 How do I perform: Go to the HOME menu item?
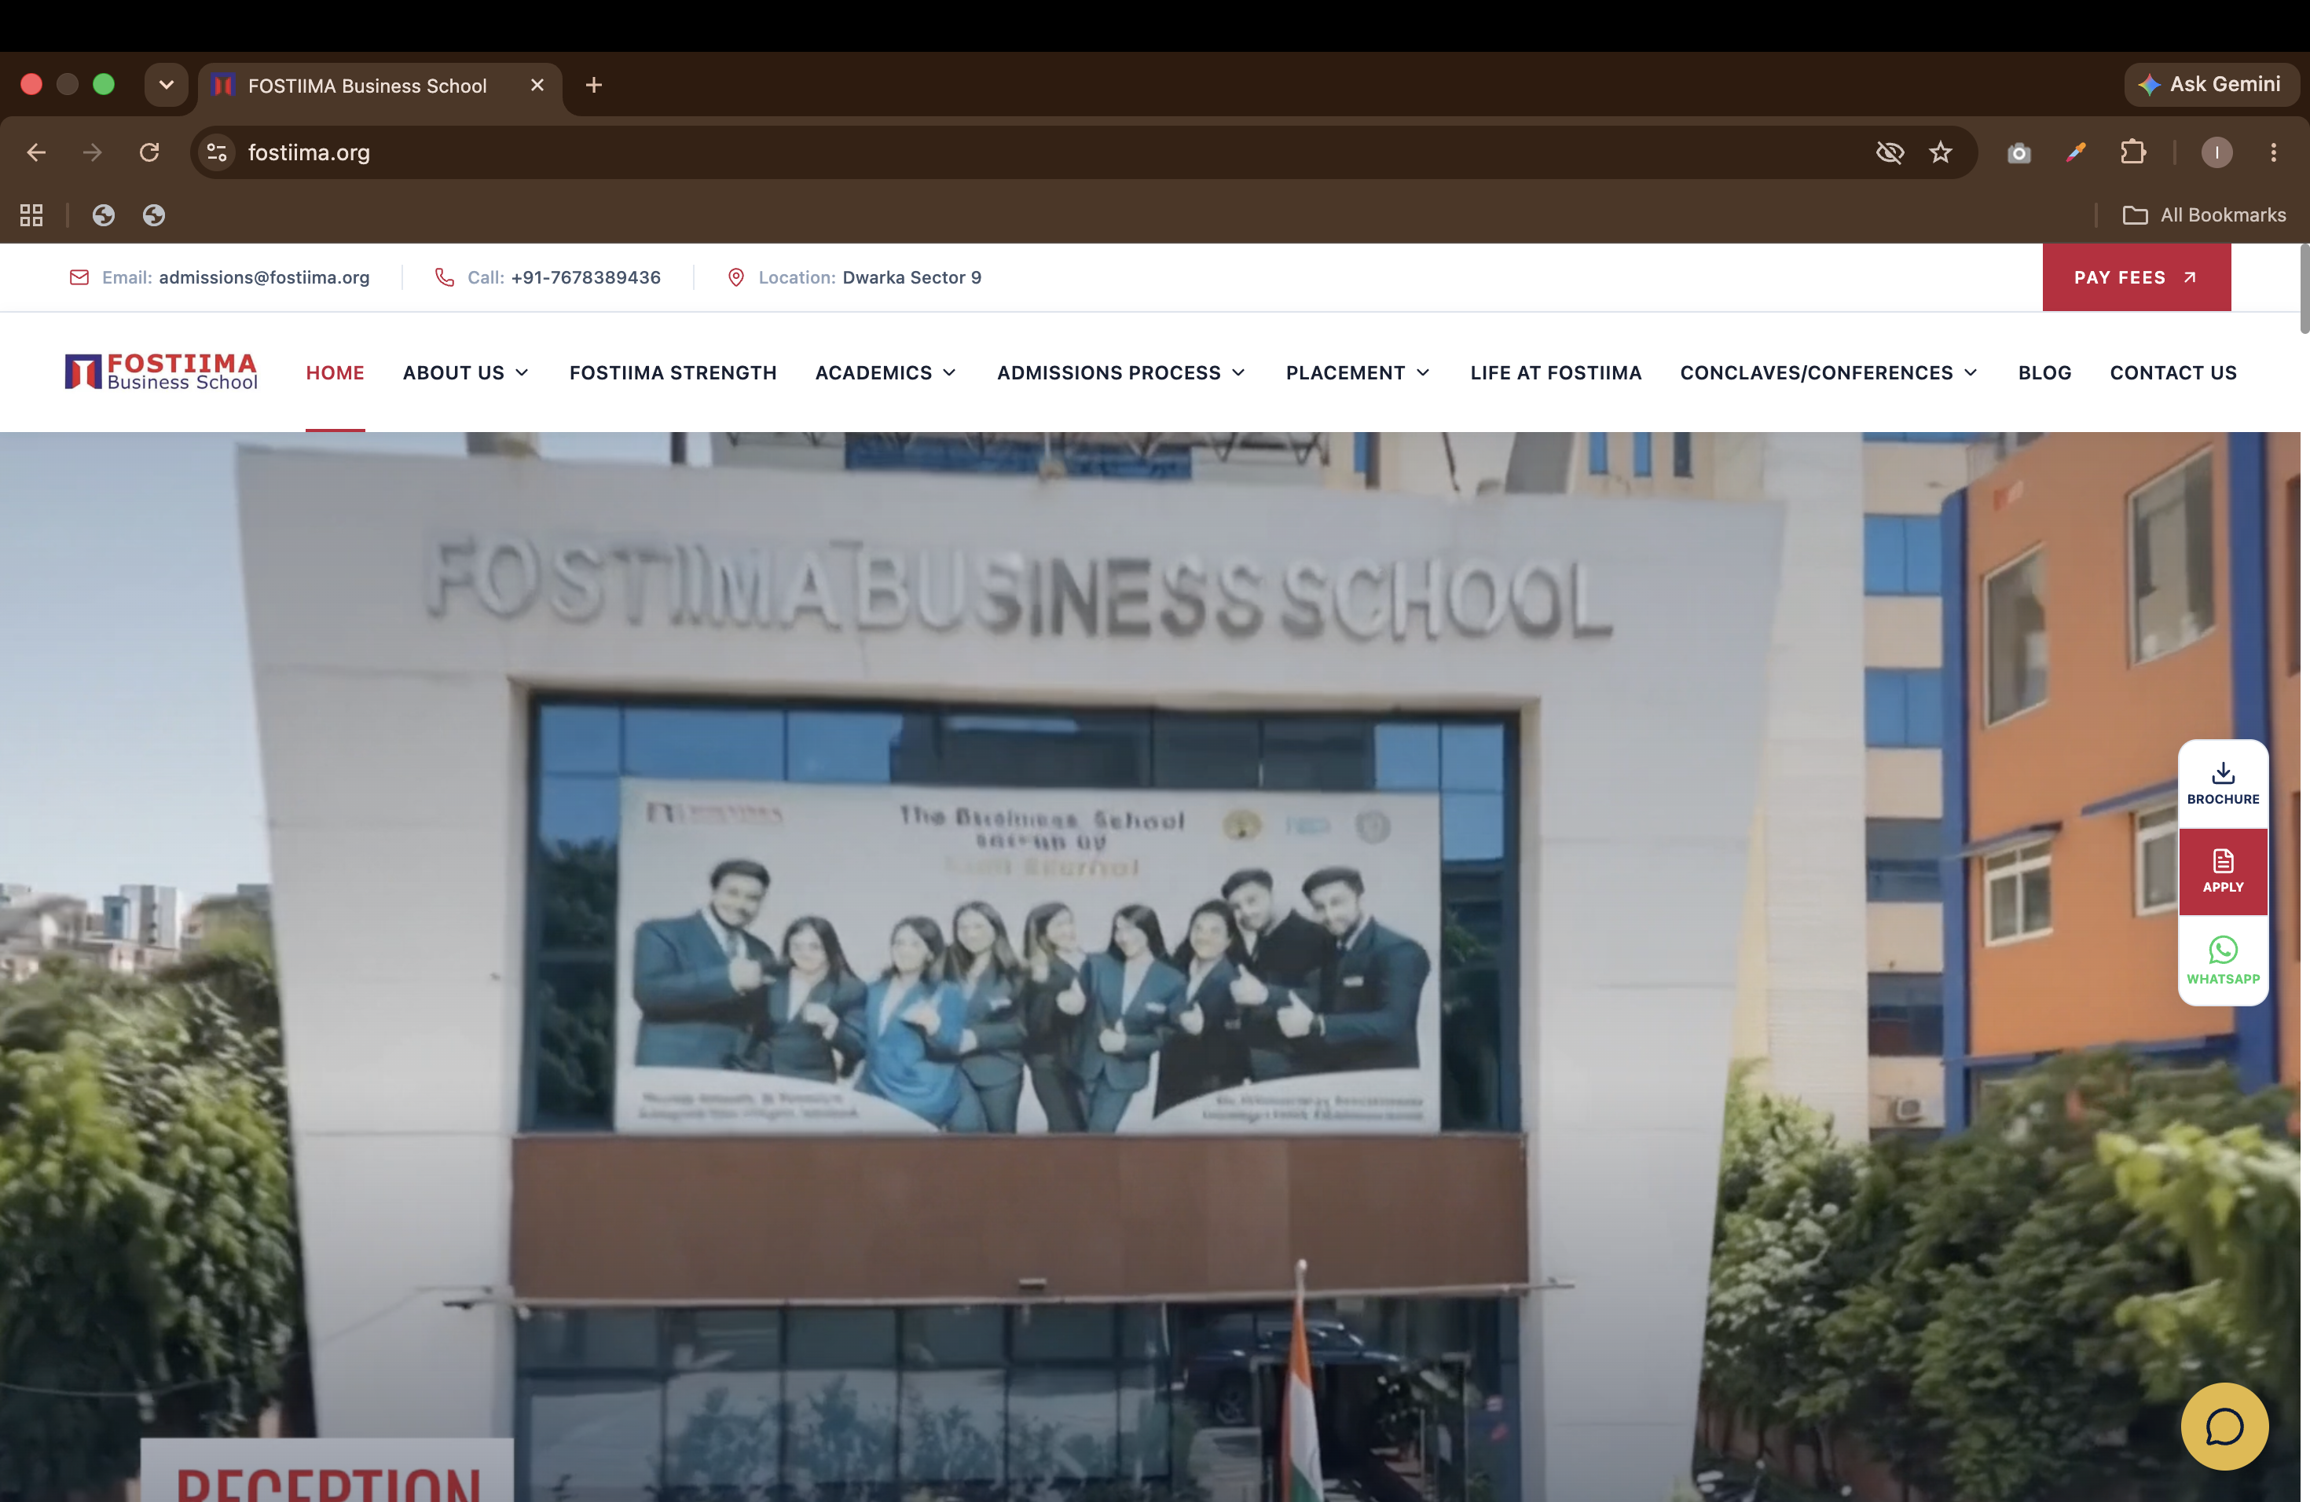pyautogui.click(x=335, y=372)
